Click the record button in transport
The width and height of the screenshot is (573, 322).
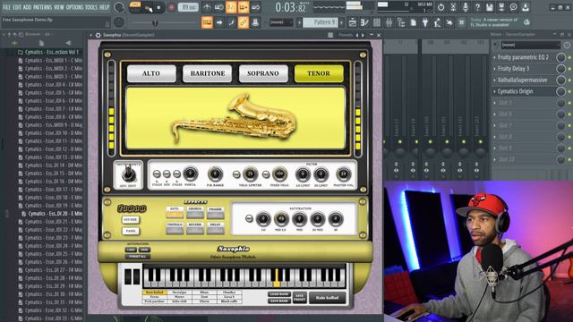tap(171, 7)
